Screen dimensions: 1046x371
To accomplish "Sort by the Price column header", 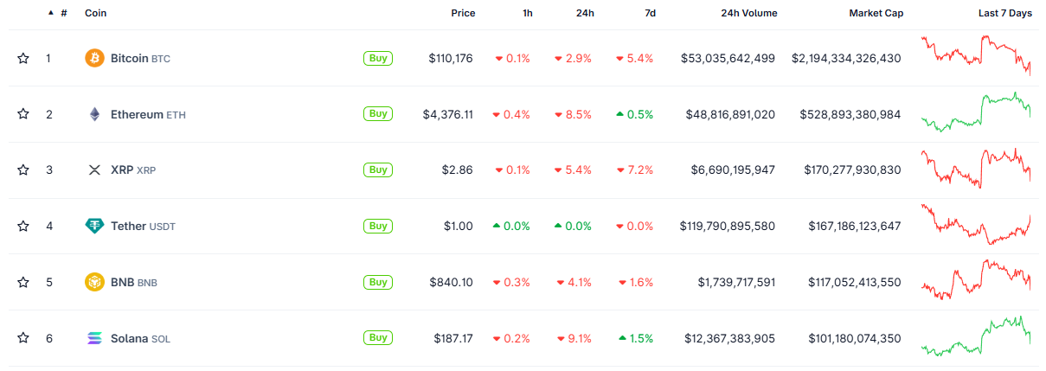I will click(463, 13).
